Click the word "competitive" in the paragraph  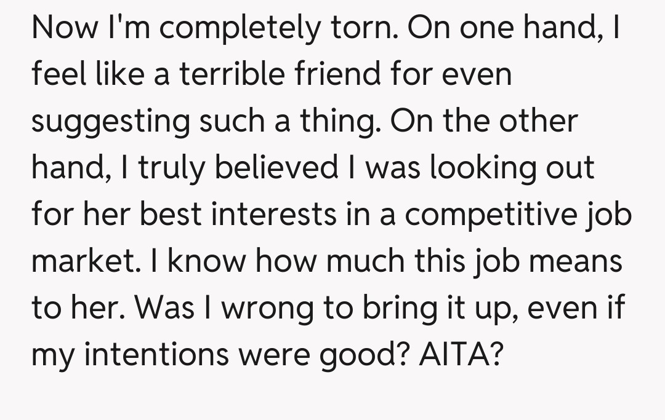(x=490, y=215)
